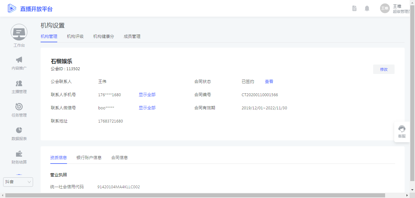Screen dimensions: 415x198
Task: Open the 客服 customer service panel
Action: coord(402,132)
